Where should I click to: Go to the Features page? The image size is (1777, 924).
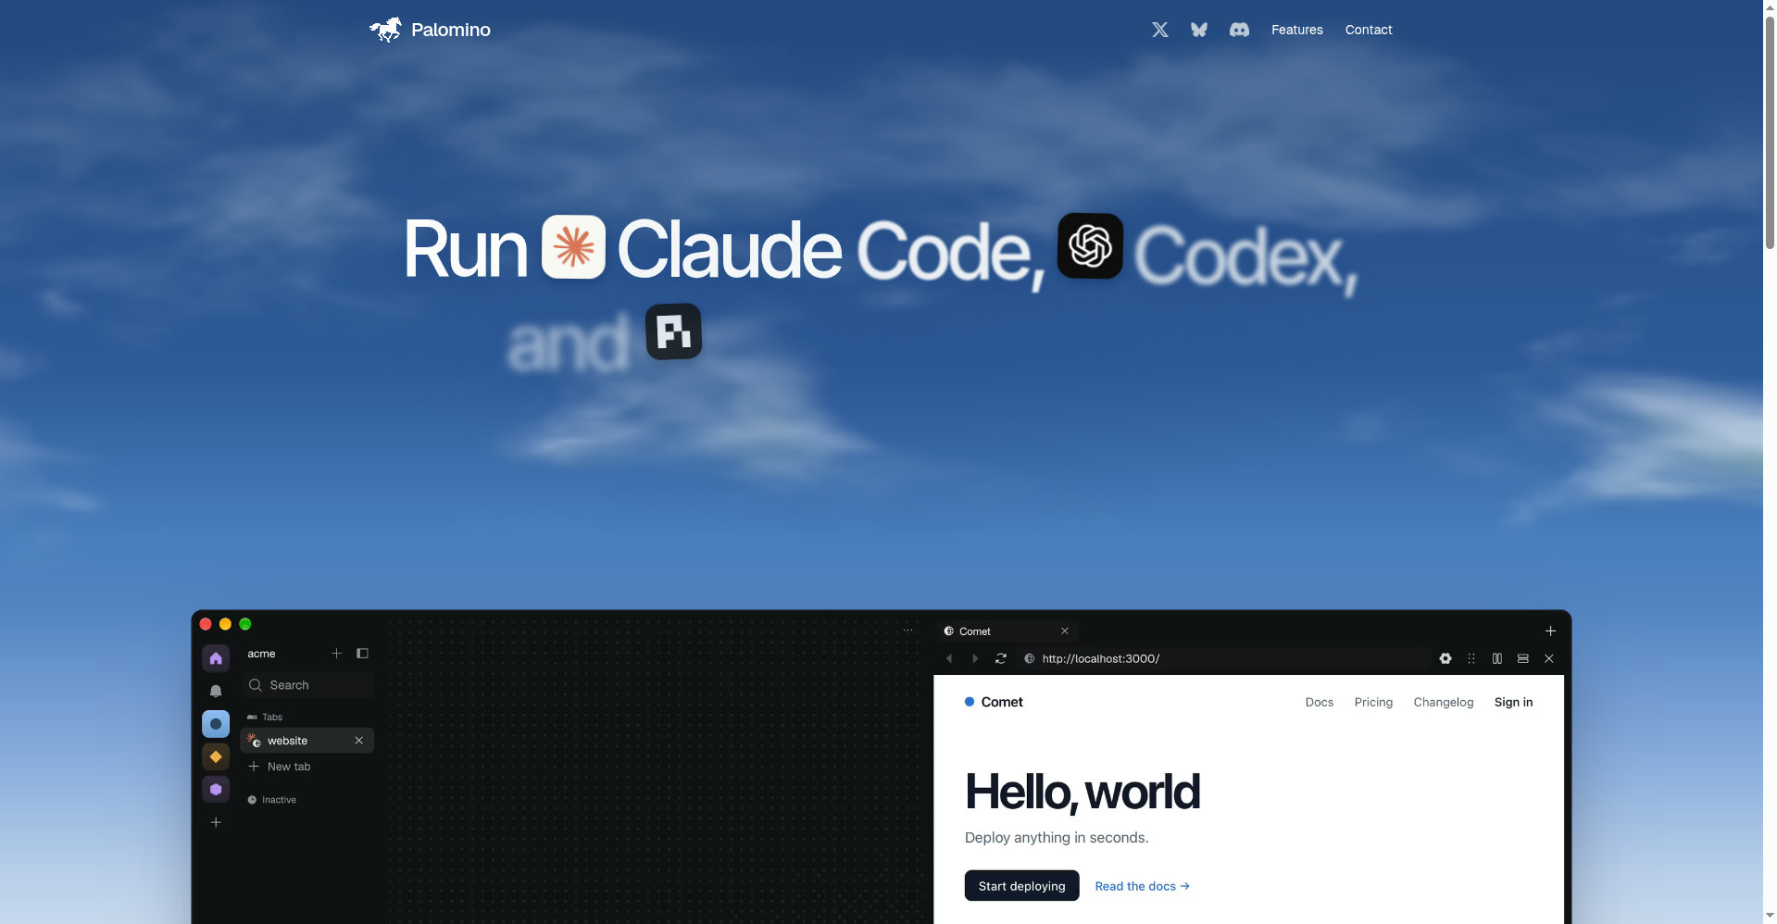[x=1296, y=30]
